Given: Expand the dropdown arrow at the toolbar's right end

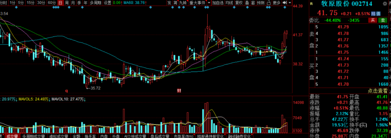Looking at the screenshot, I should point(290,3).
